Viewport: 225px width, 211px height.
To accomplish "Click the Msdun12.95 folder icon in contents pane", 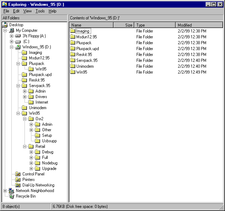I will click(73, 37).
